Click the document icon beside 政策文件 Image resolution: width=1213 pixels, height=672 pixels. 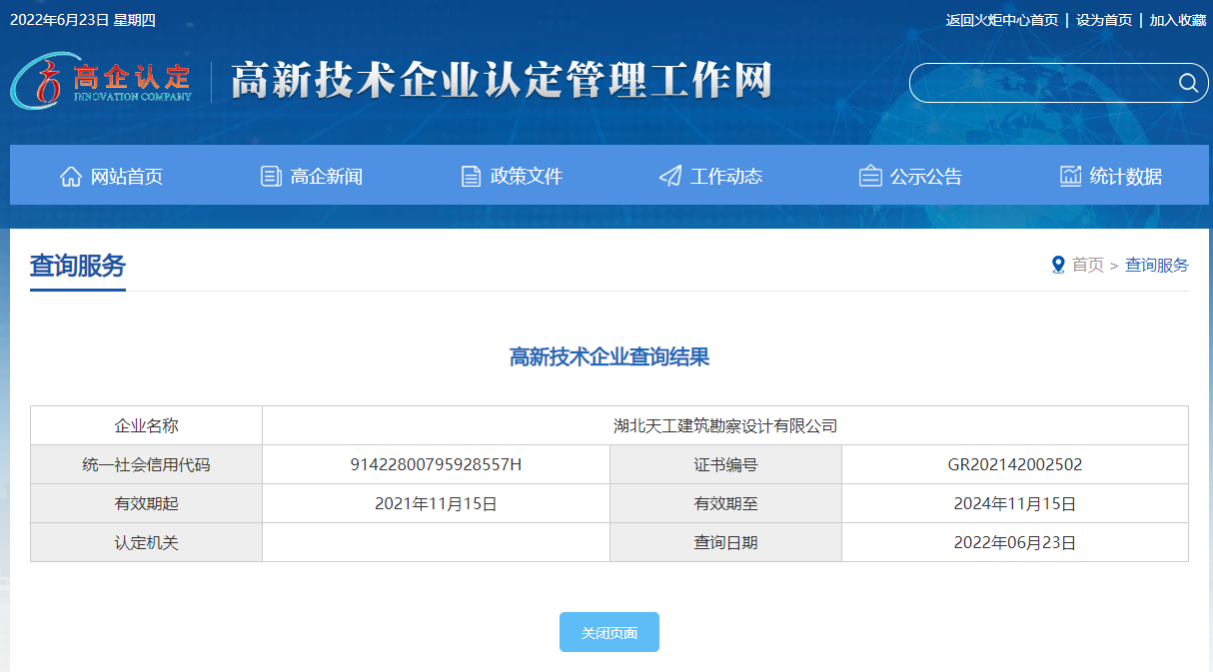[471, 177]
